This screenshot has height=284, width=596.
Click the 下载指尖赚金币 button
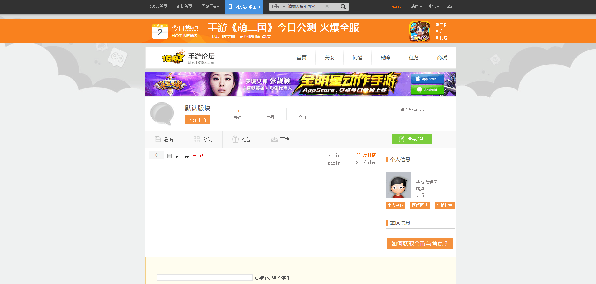click(x=244, y=7)
